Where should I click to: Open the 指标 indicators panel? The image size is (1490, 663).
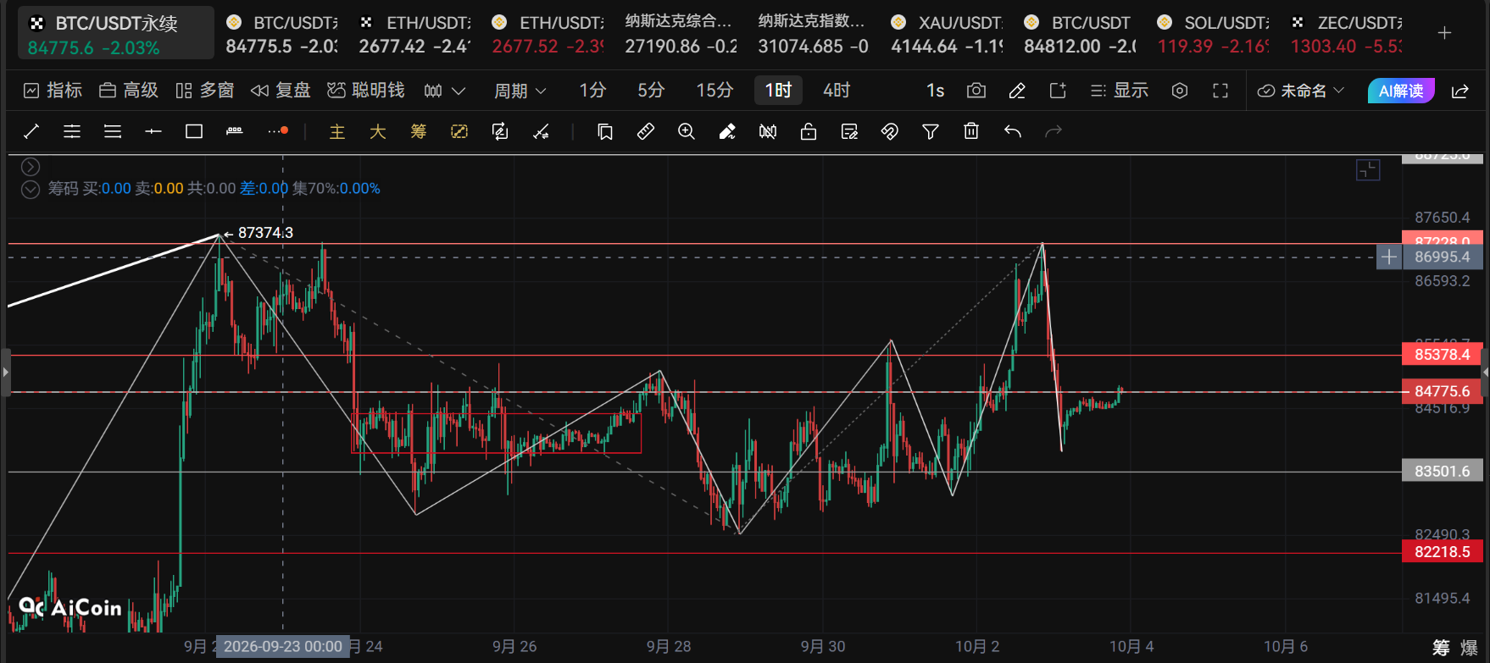[53, 91]
